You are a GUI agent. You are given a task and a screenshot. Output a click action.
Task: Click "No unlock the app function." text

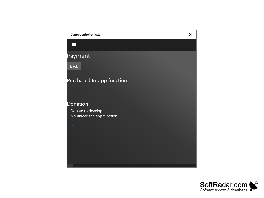94,116
